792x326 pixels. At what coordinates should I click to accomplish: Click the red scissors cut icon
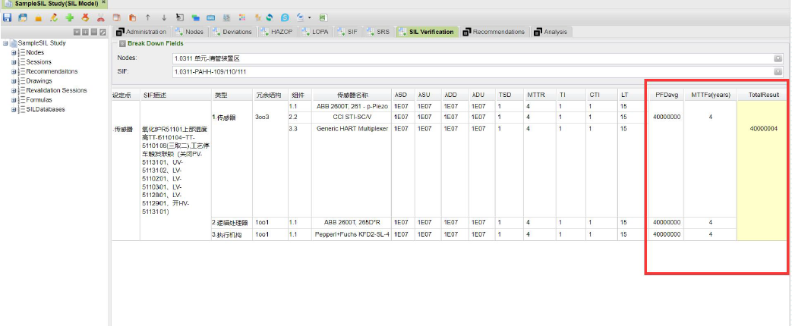tap(100, 17)
